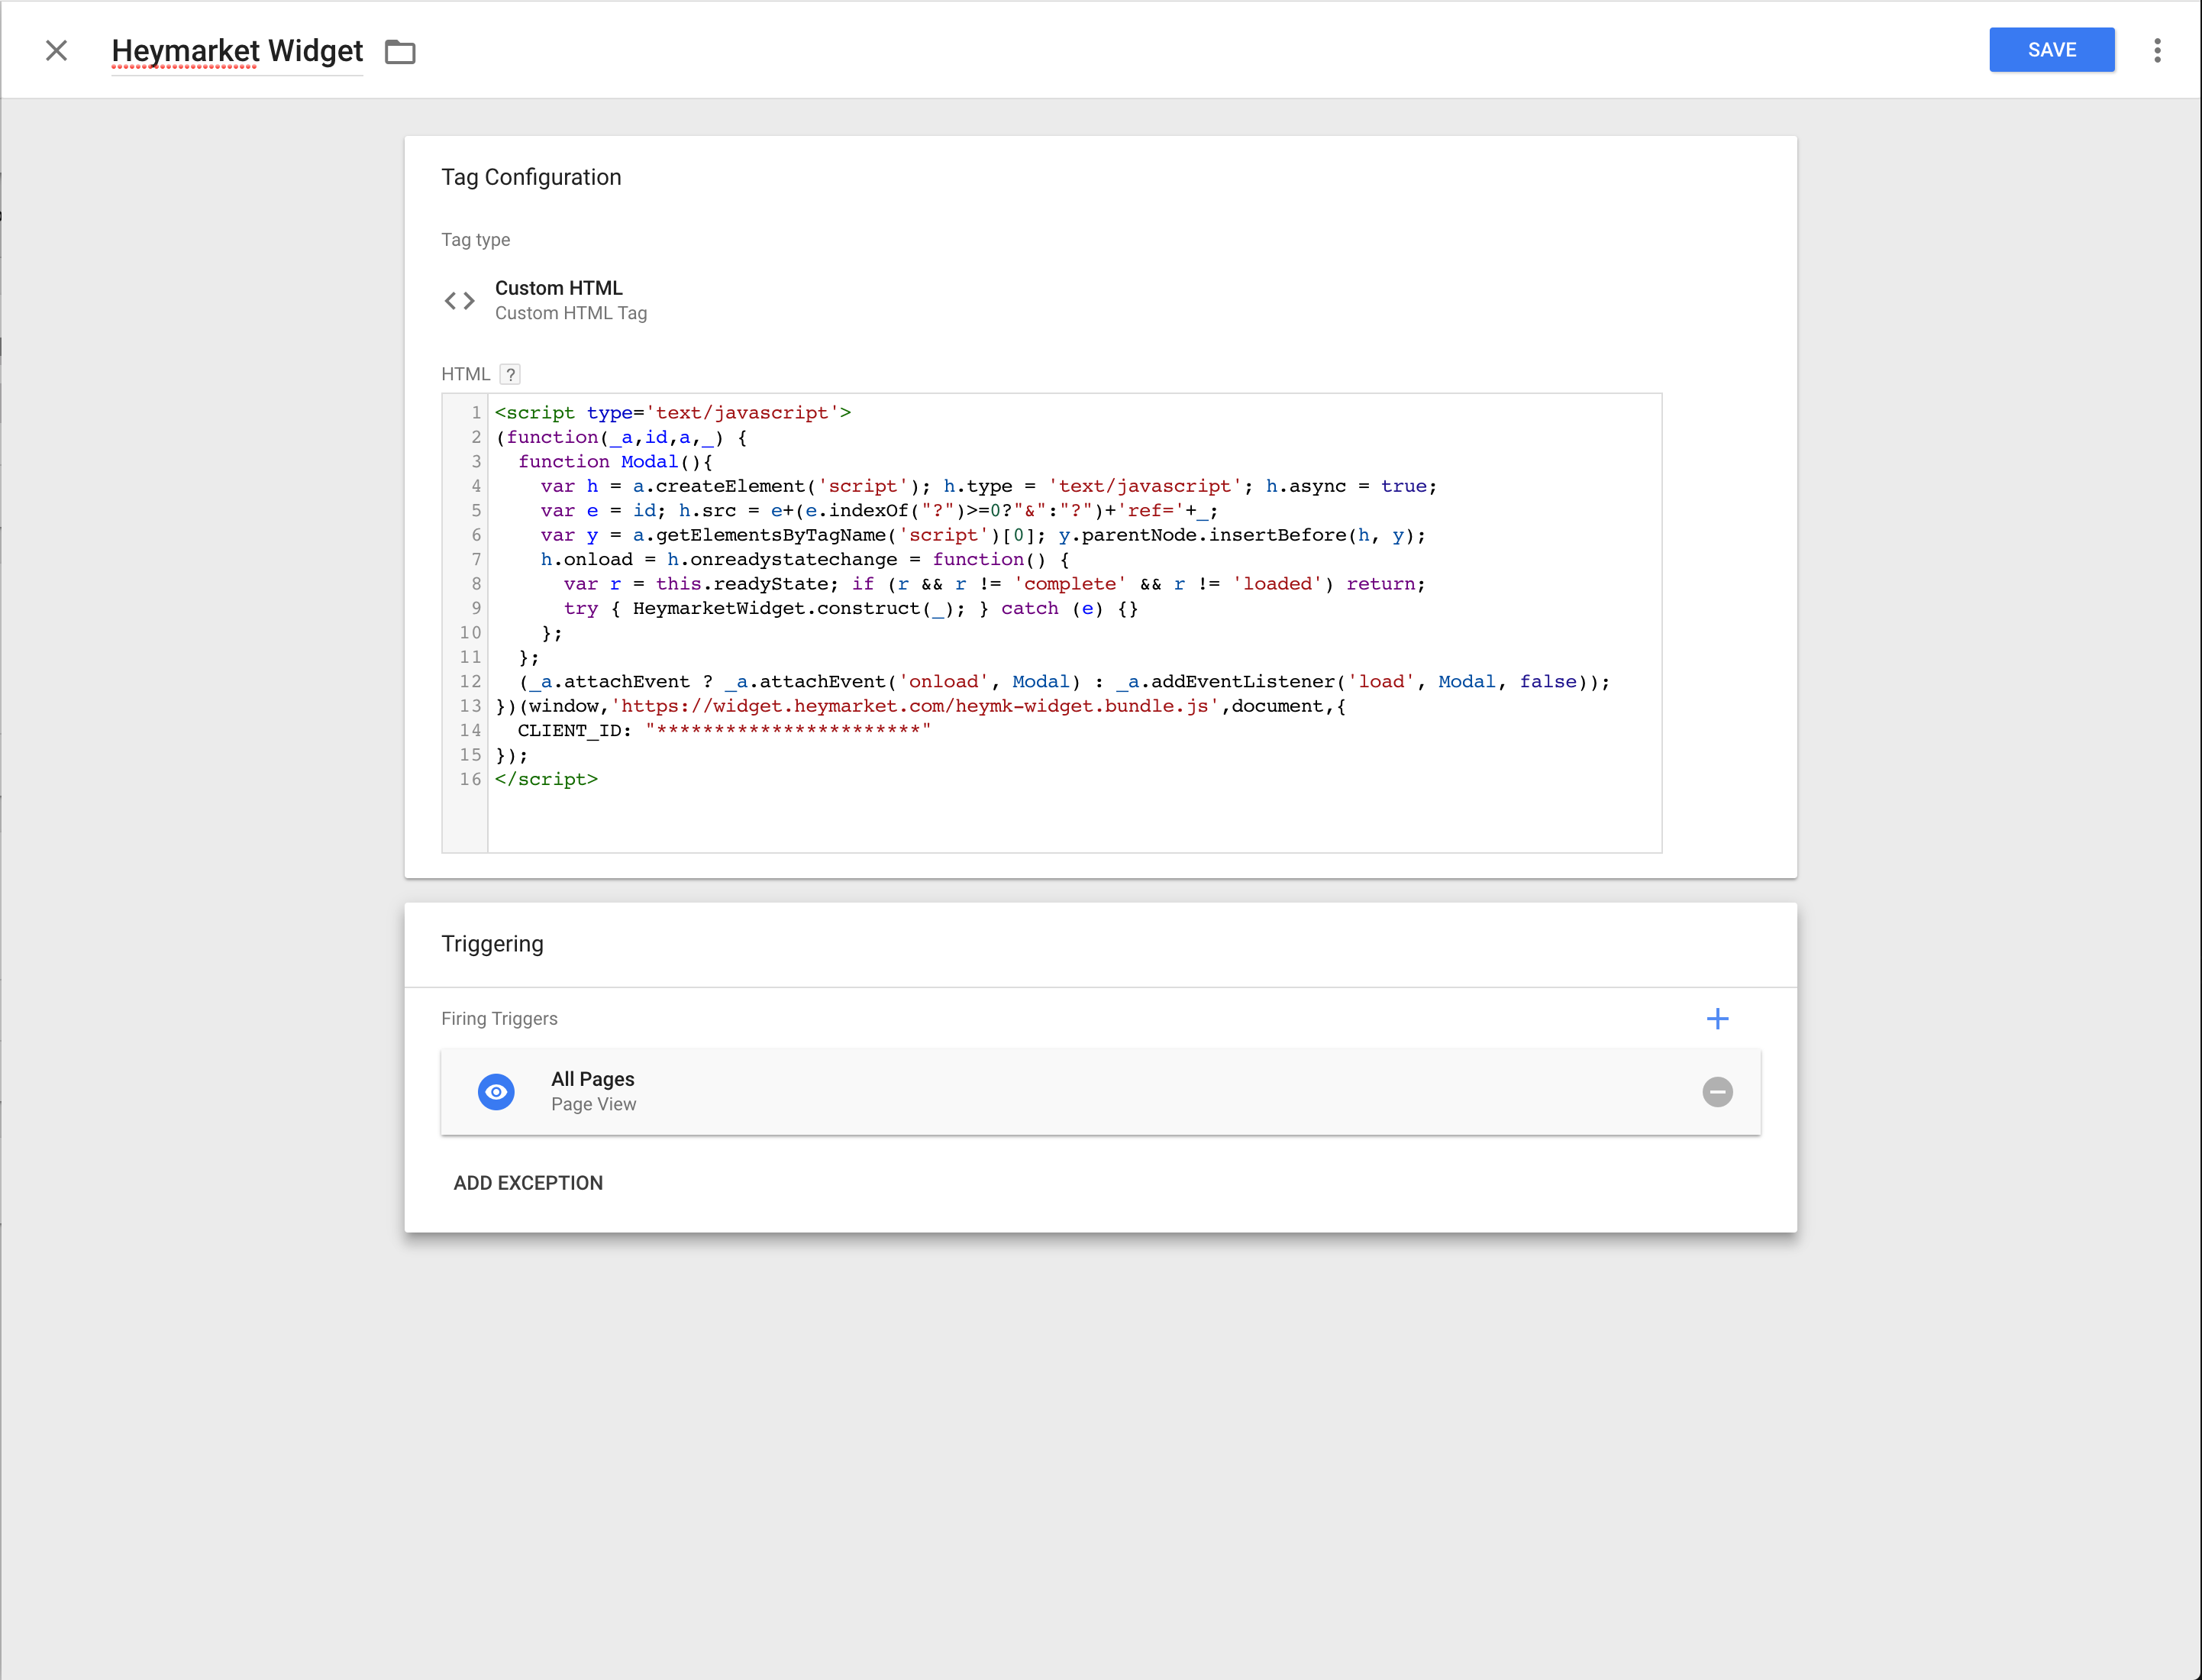This screenshot has height=1680, width=2202.
Task: Click the All Pages eye trigger icon
Action: (x=496, y=1092)
